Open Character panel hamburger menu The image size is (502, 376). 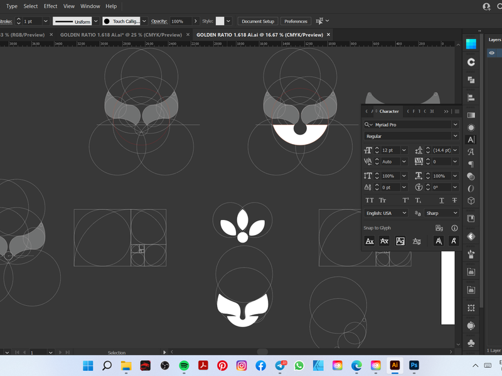point(457,112)
